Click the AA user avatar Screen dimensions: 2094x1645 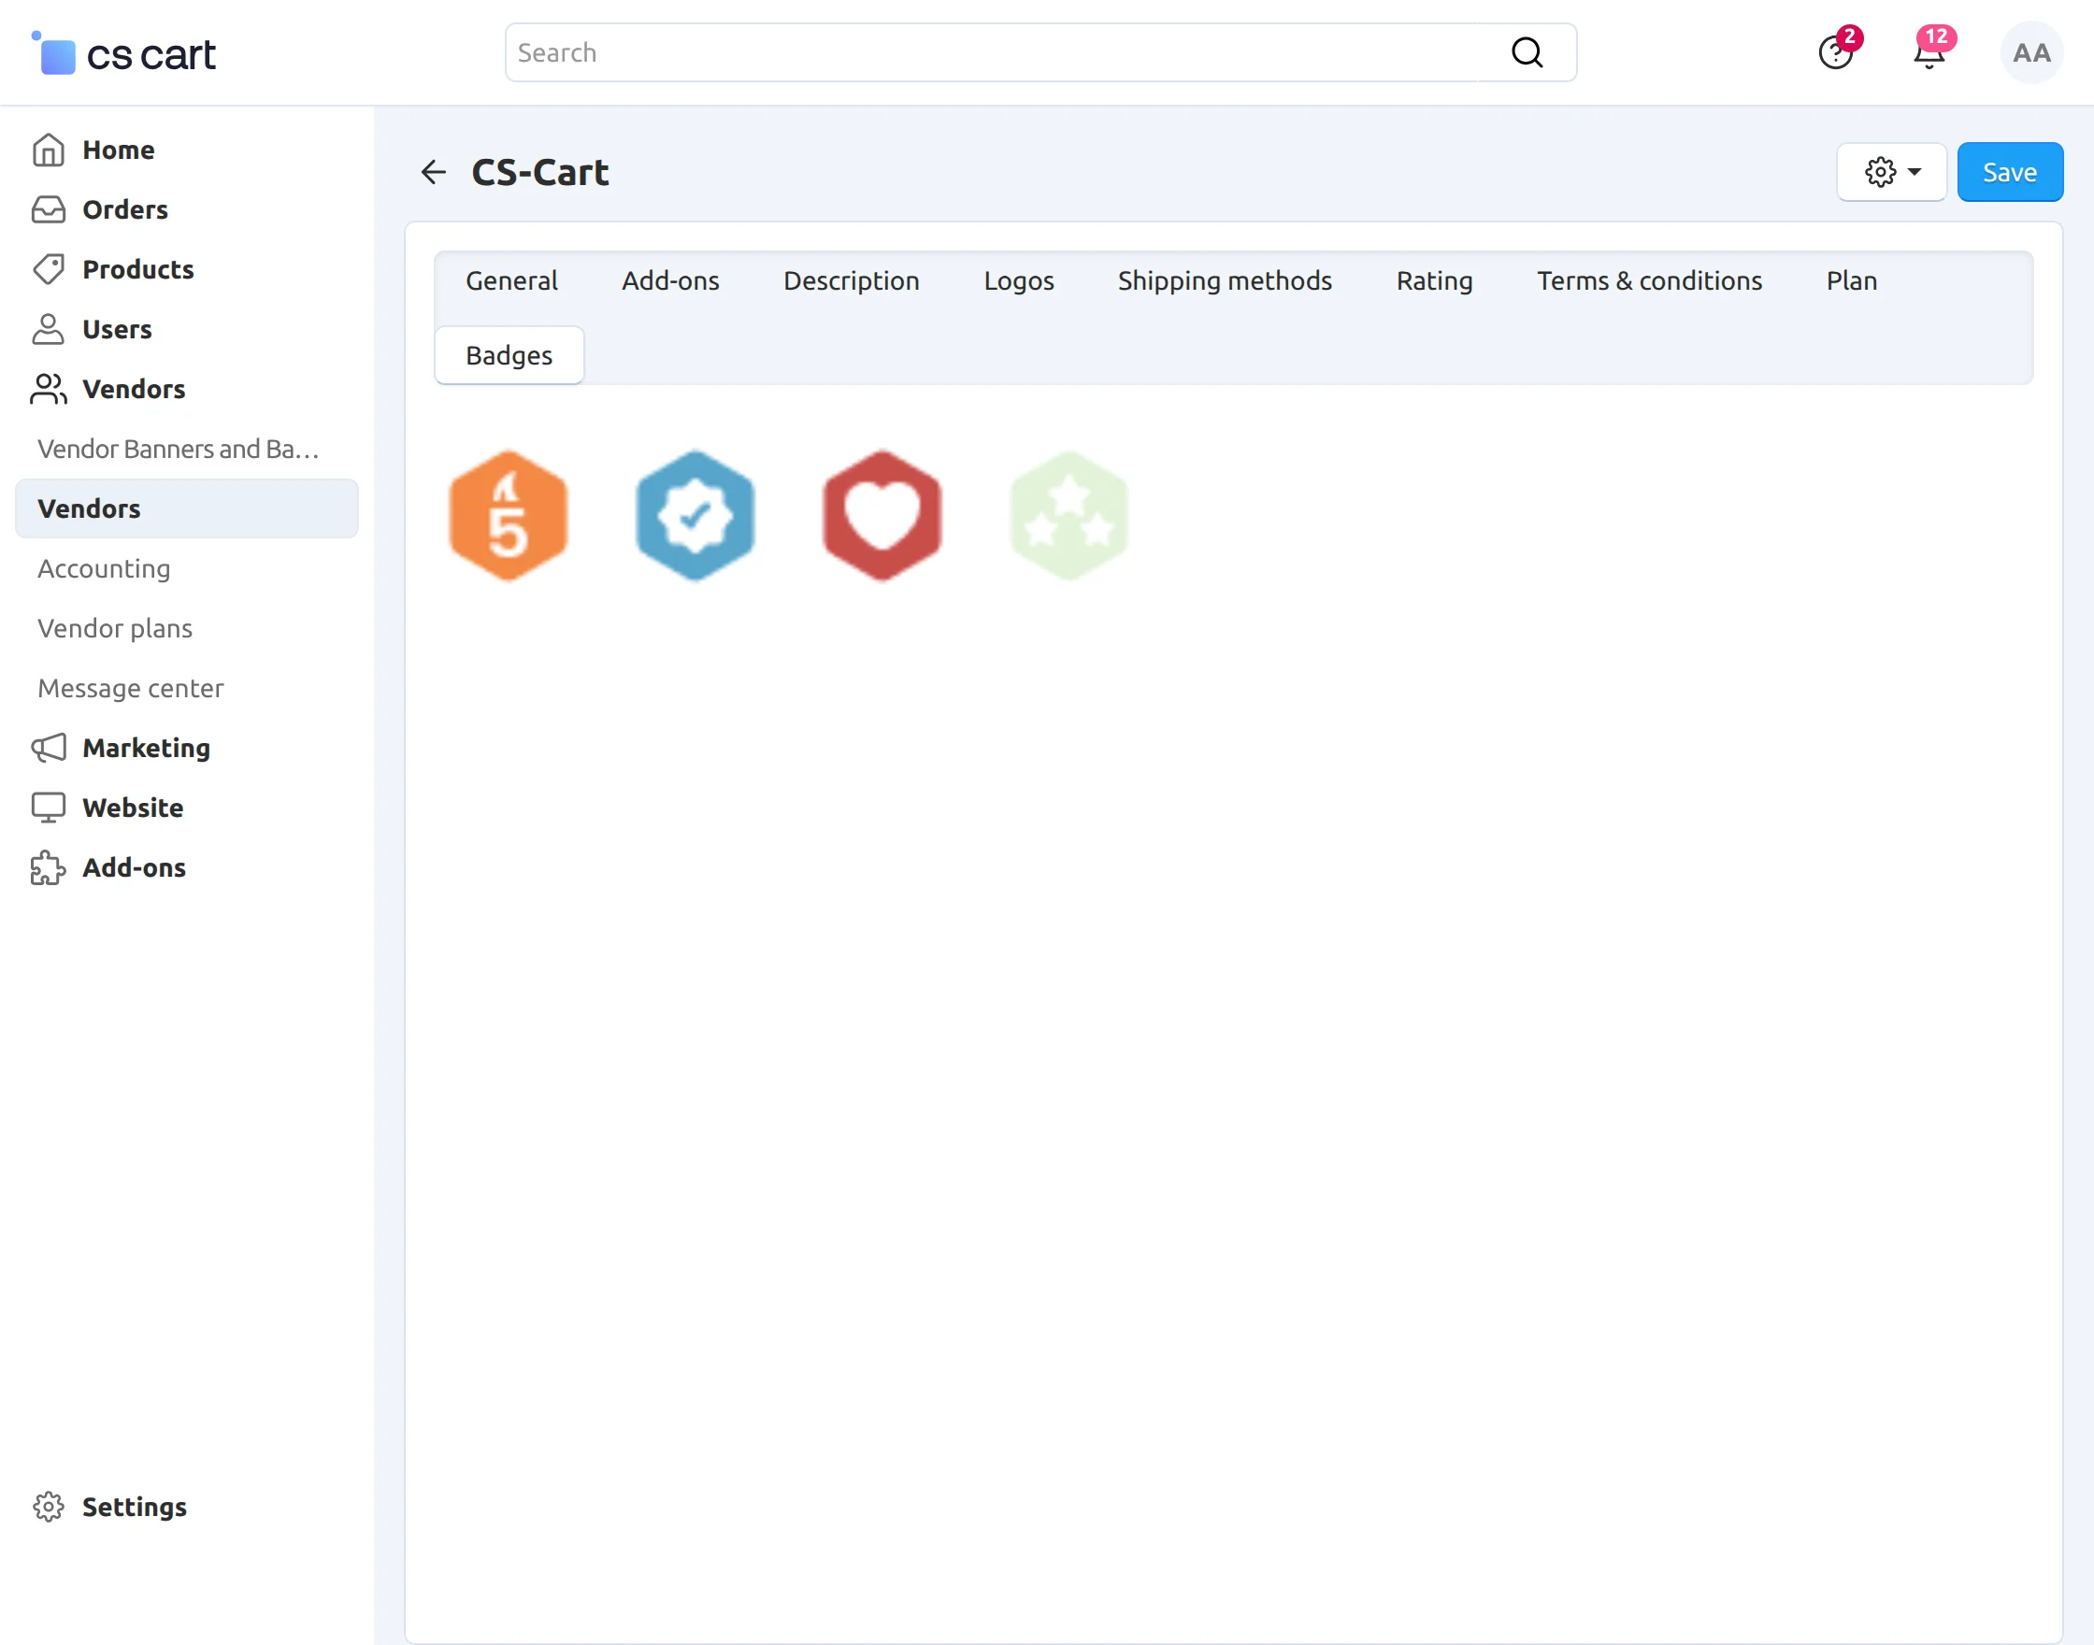(x=2031, y=53)
